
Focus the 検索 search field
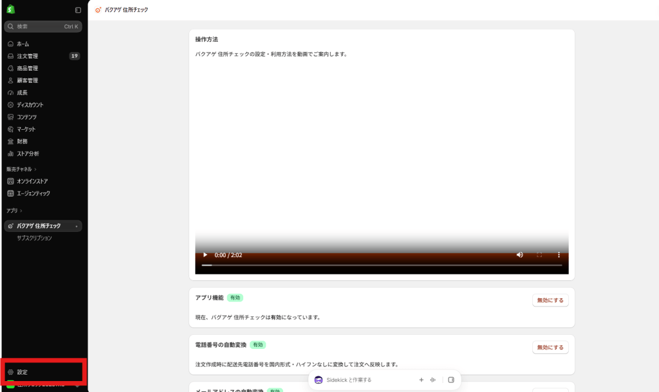43,26
